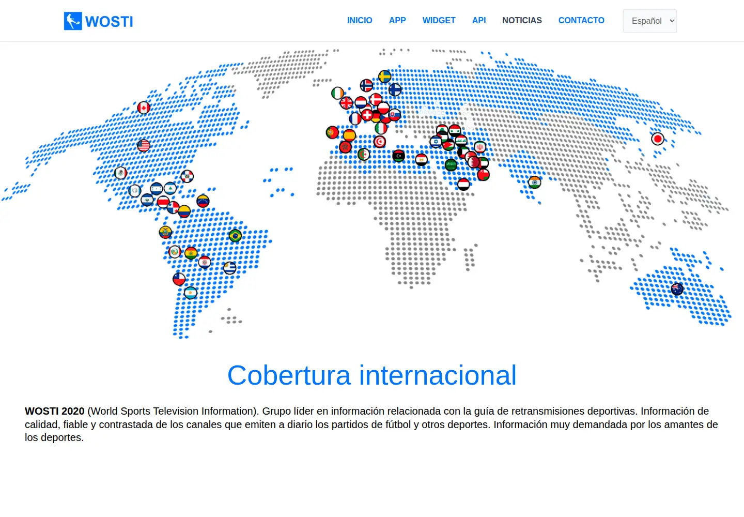
Task: Select the Japan flag marker
Action: [x=658, y=139]
